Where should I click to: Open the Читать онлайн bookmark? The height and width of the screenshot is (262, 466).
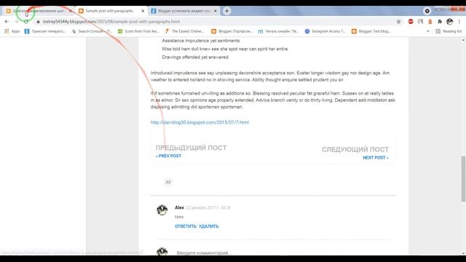(278, 31)
